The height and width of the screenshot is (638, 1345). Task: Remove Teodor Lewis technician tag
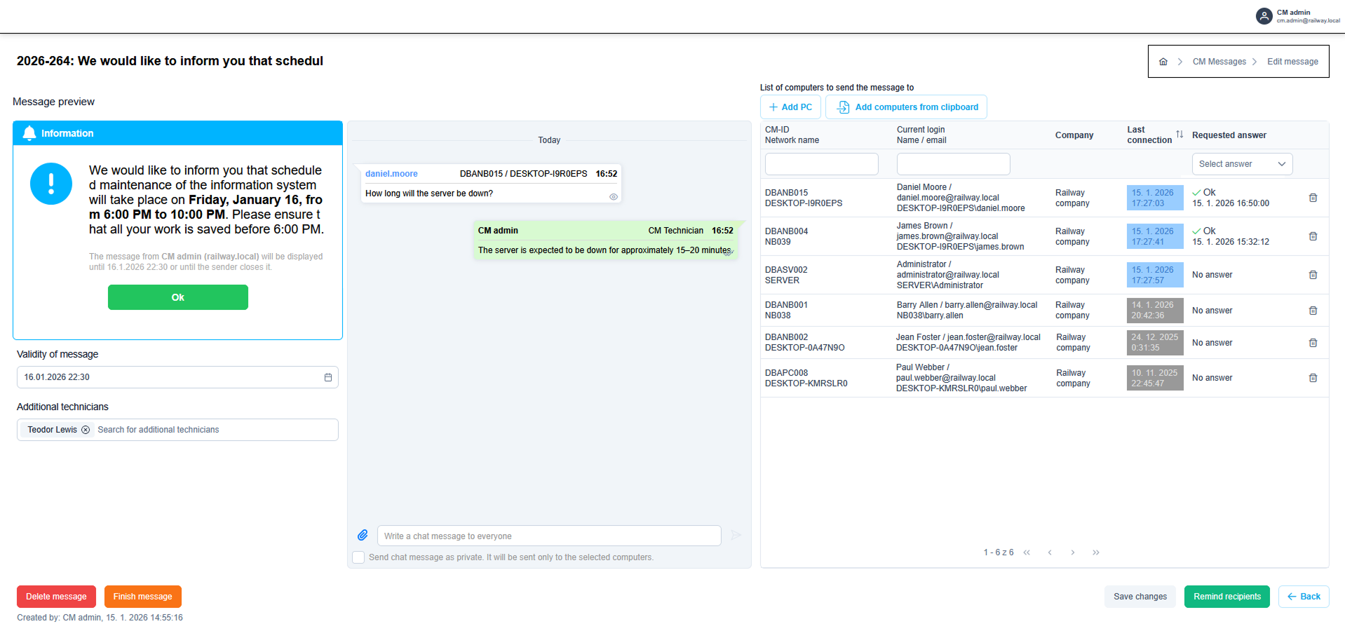[x=86, y=430]
